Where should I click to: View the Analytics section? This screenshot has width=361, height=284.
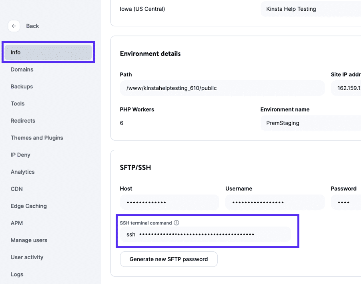[22, 172]
